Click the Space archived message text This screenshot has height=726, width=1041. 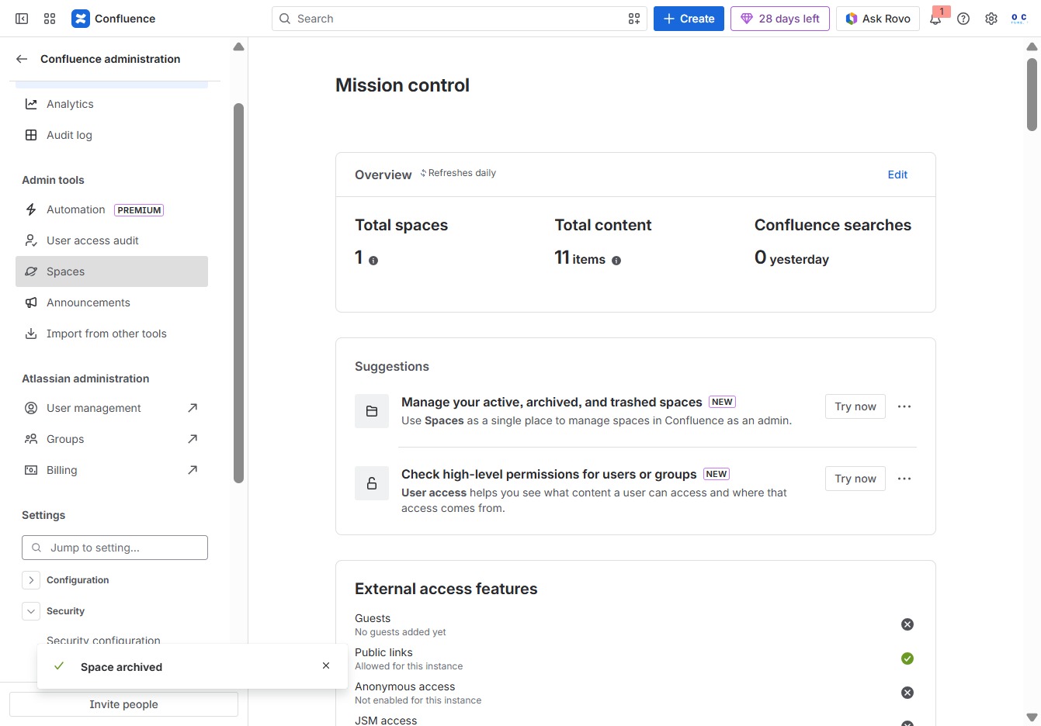pos(121,667)
